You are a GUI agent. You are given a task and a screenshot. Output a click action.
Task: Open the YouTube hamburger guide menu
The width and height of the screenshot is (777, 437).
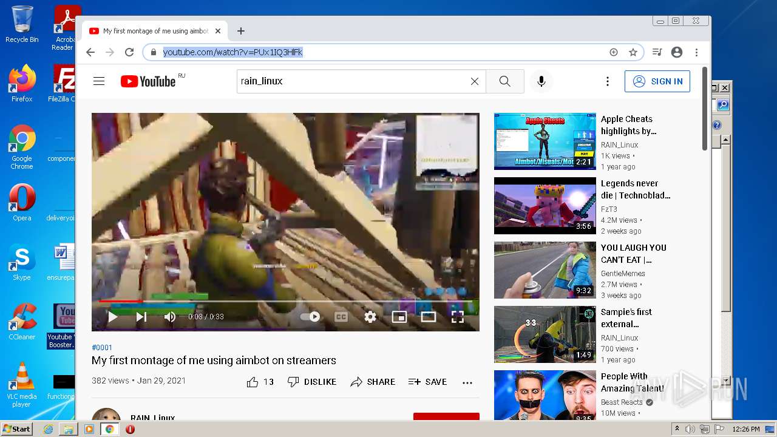[x=99, y=81]
